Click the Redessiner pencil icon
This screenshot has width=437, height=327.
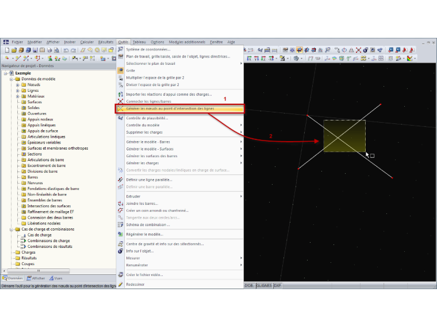[120, 285]
